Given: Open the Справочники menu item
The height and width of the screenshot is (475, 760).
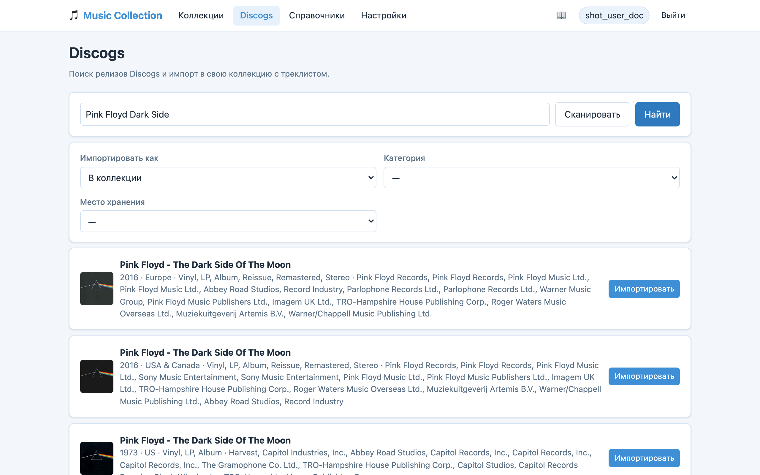Looking at the screenshot, I should 317,15.
